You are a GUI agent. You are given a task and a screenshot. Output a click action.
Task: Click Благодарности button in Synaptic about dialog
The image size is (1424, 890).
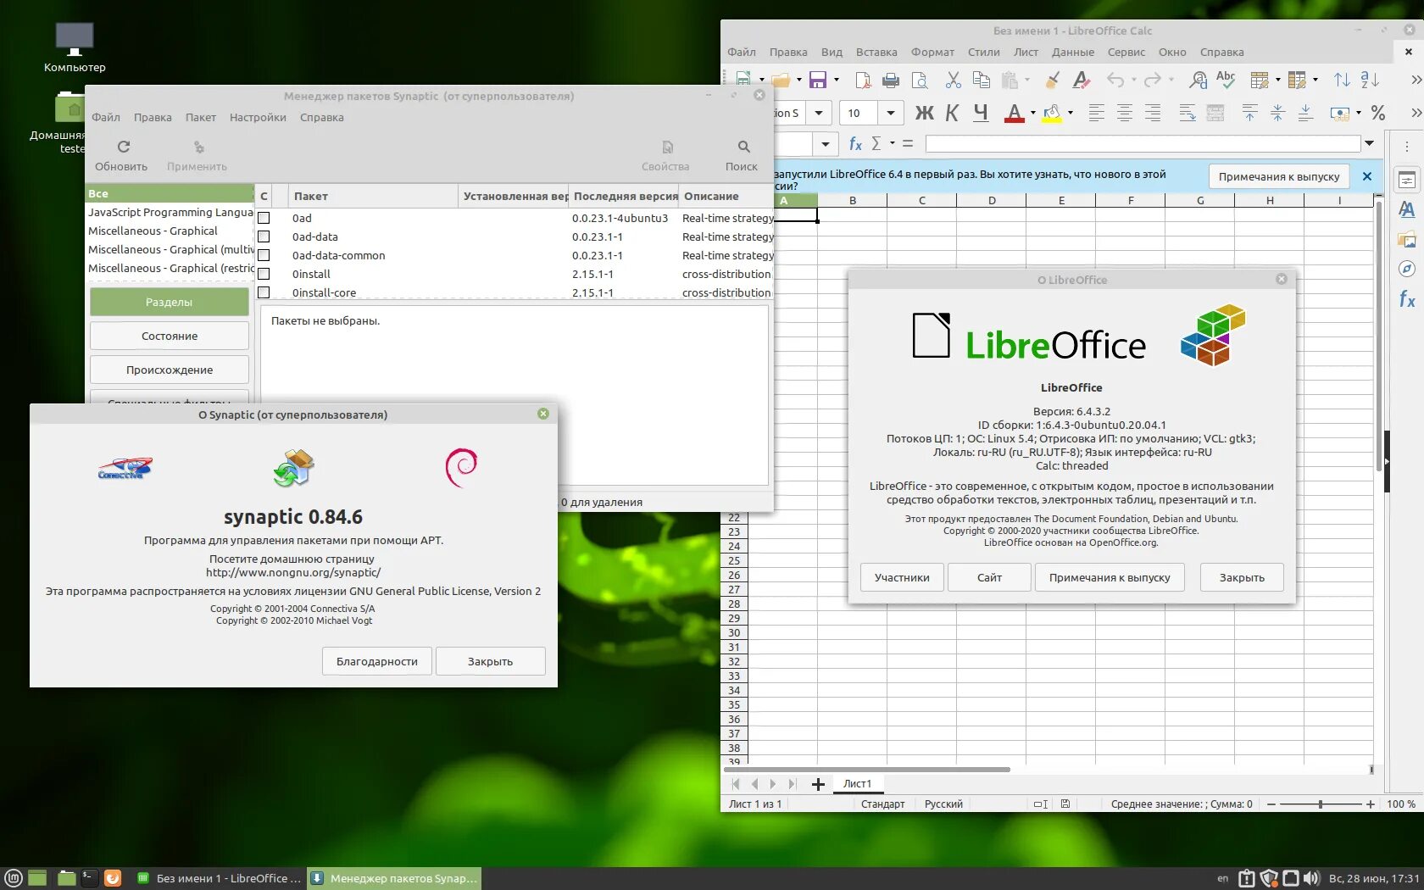click(x=377, y=661)
